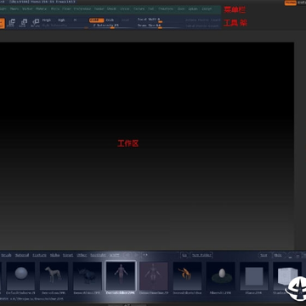Switch to the LightBox Other tab
306x306 pixels.
(82, 255)
